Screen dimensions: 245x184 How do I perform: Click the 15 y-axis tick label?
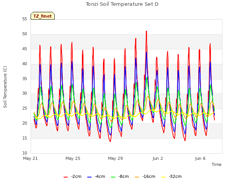tap(24, 138)
